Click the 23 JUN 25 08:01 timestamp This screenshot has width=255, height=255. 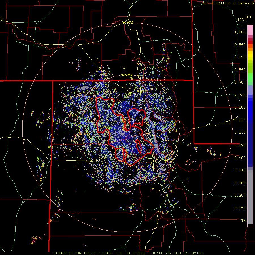(x=185, y=253)
